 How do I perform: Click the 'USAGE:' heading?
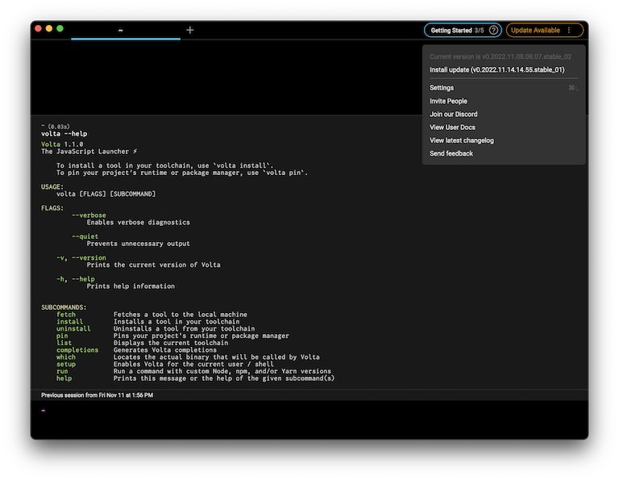pos(52,186)
